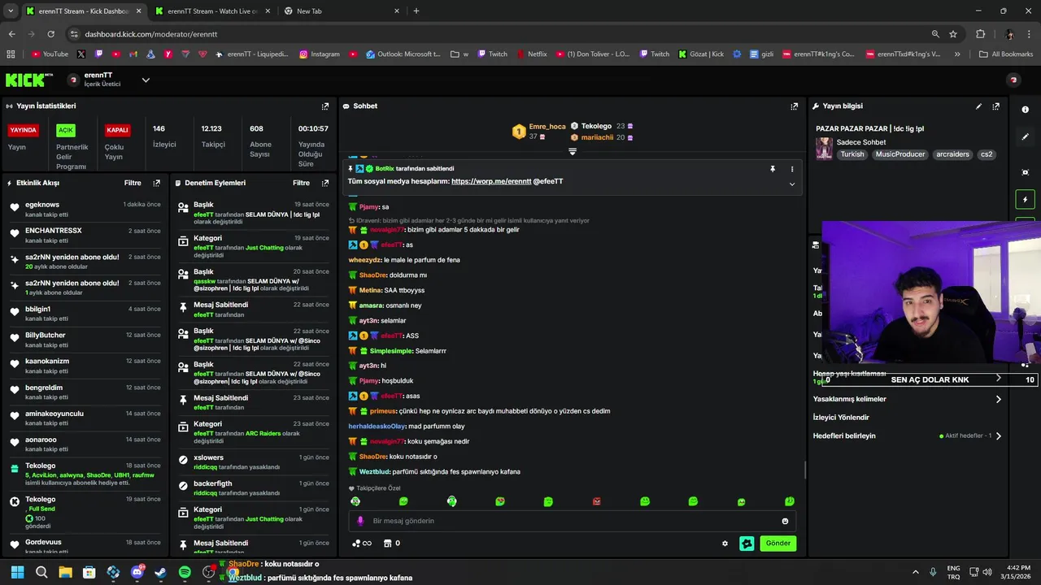Image resolution: width=1041 pixels, height=585 pixels.
Task: Pop out the Etkinlik Akışı panel
Action: [157, 184]
